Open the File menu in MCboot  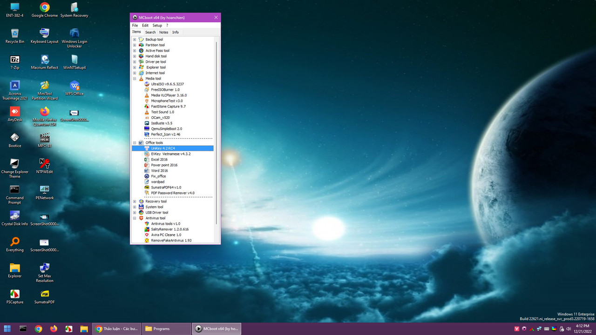pos(135,25)
